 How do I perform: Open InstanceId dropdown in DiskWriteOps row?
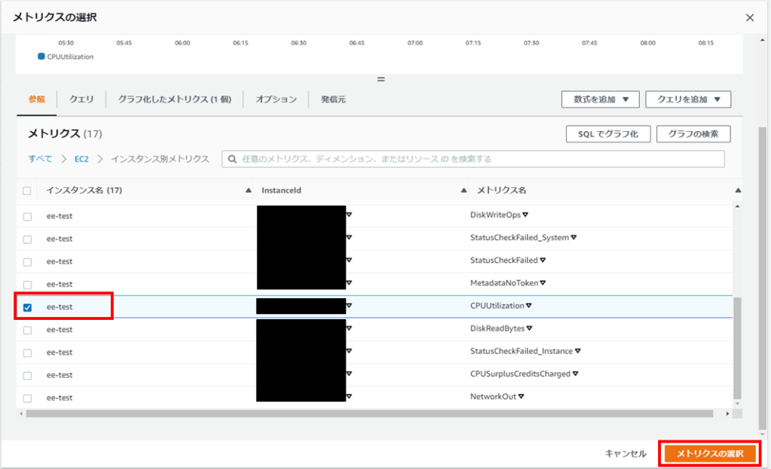pos(349,215)
